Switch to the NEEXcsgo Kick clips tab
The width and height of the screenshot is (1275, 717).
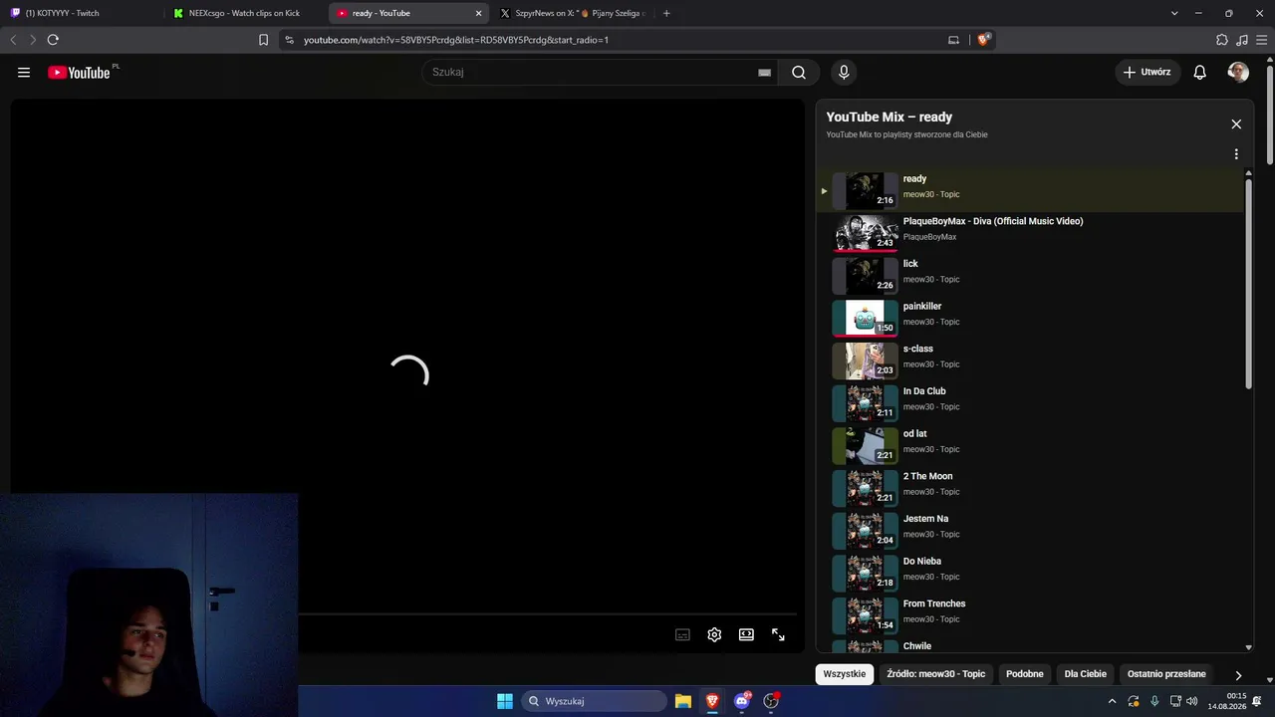245,13
